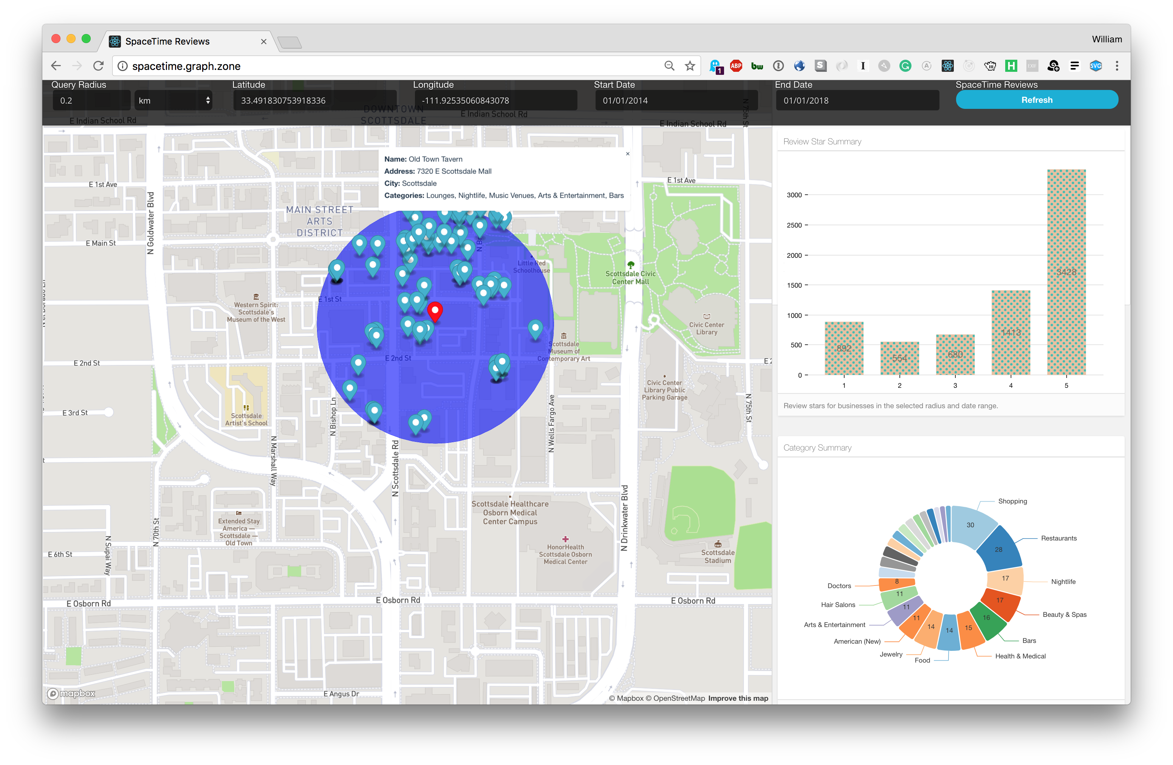Image resolution: width=1173 pixels, height=765 pixels.
Task: Click the 1Password extension icon
Action: coord(778,66)
